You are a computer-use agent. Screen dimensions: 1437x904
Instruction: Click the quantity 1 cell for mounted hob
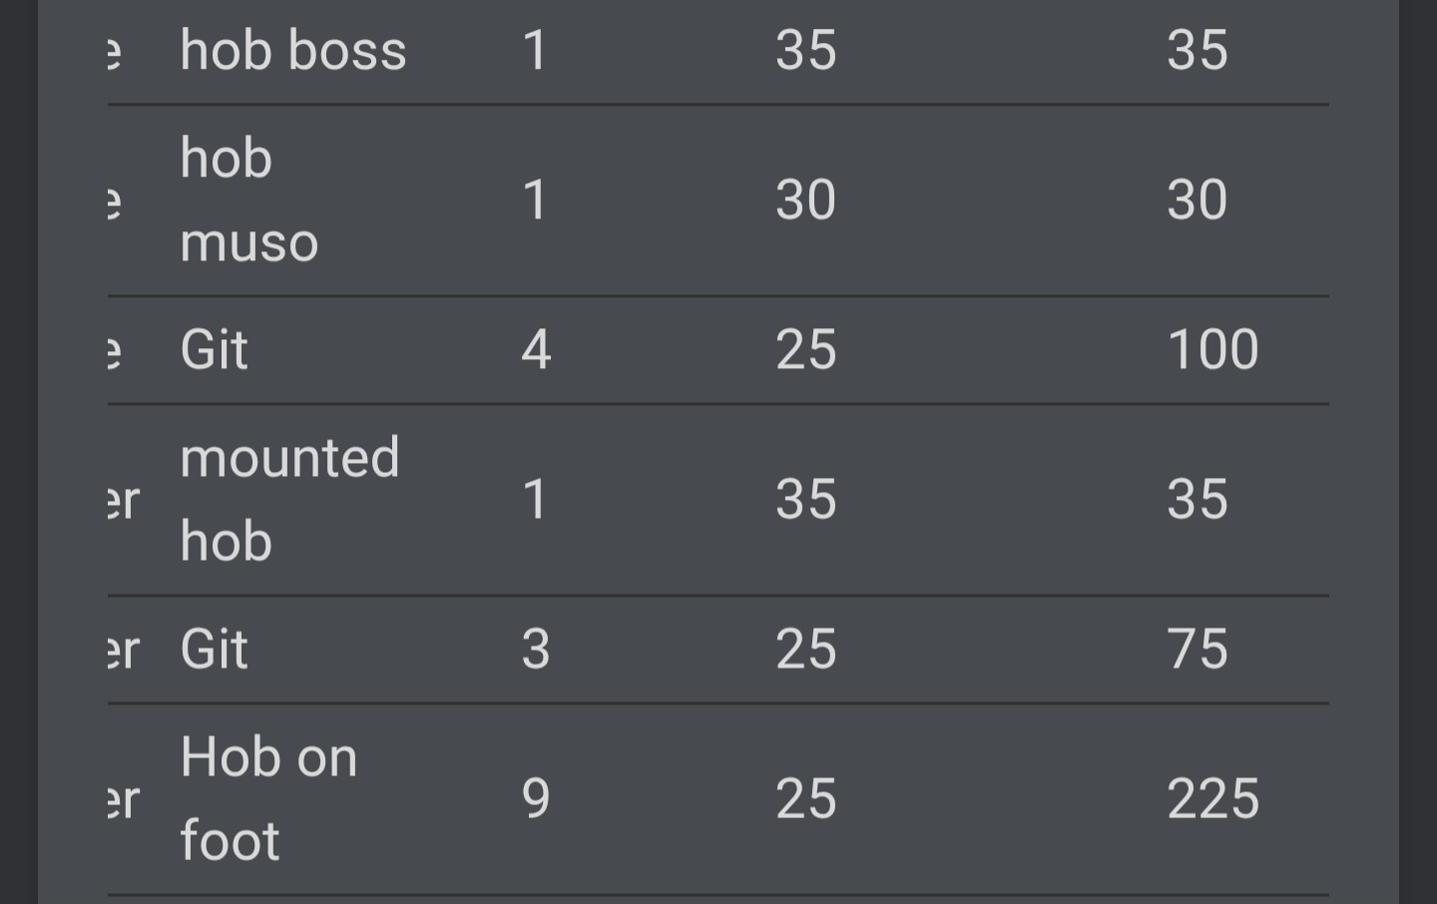(536, 499)
